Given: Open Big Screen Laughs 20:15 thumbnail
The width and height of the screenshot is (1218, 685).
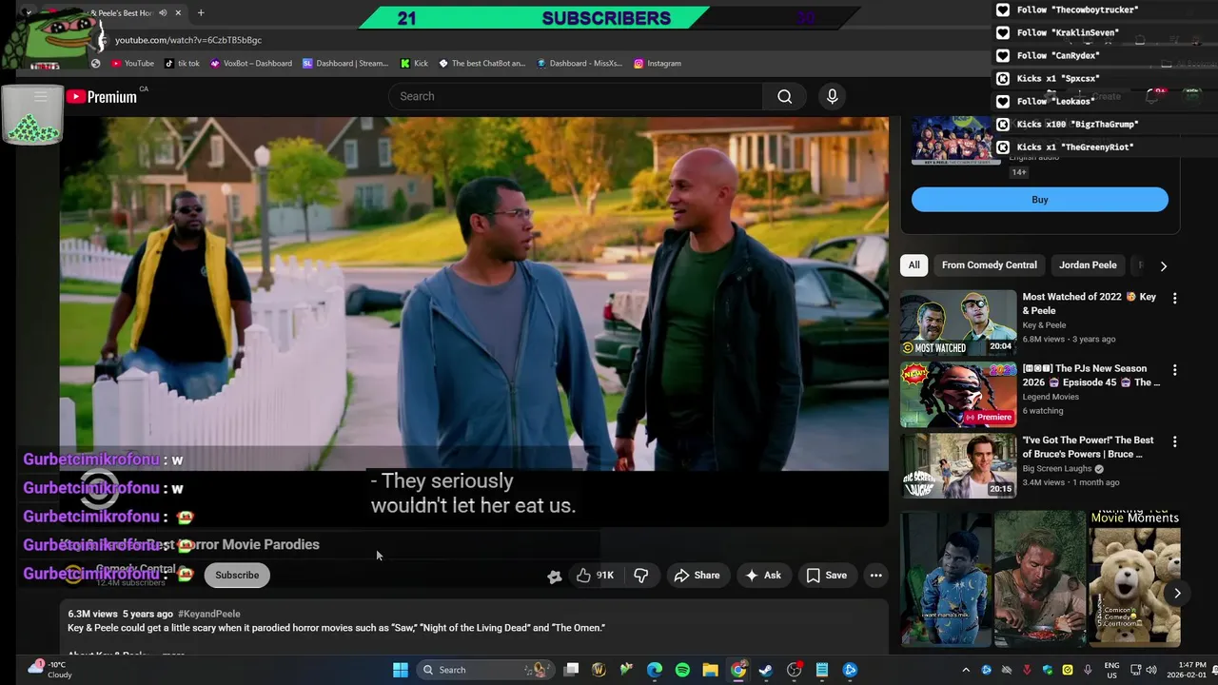Looking at the screenshot, I should [x=958, y=466].
